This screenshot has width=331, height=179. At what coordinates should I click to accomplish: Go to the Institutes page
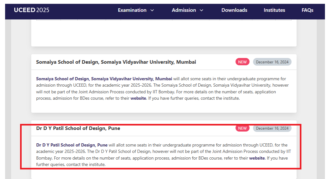(x=274, y=10)
